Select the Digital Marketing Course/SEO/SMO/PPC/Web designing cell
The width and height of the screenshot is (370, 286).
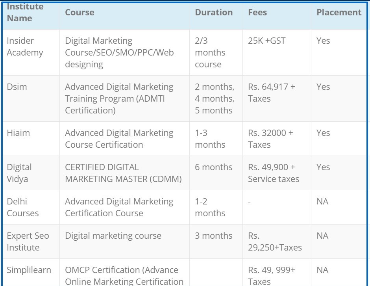click(125, 52)
